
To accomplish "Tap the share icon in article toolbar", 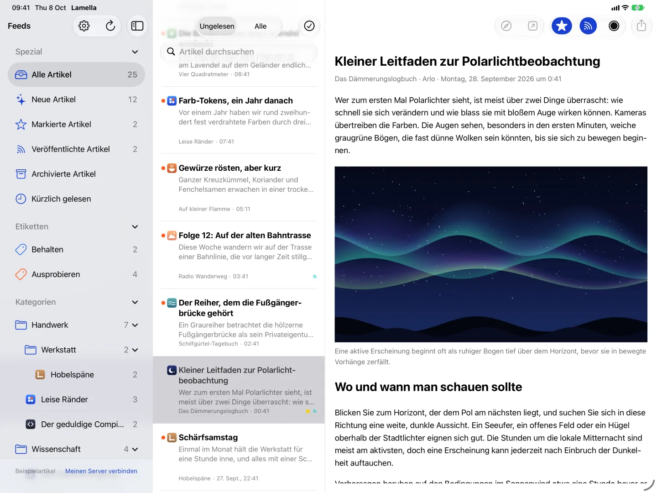I will [x=641, y=26].
